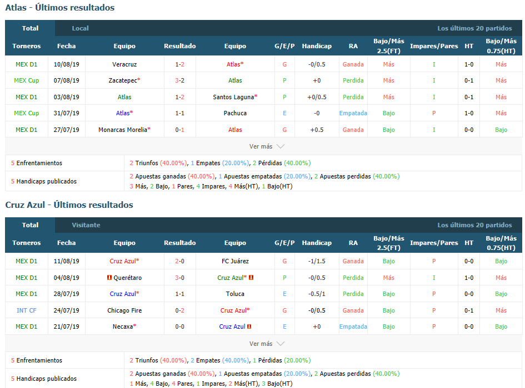Screen dimensions: 525x388
Task: Open the 0-1 result of Monarcas Morelia match
Action: (180, 130)
